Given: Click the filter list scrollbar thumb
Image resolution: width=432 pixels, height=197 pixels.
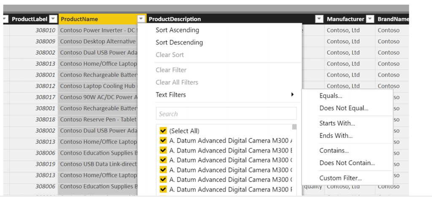Looking at the screenshot, I should [294, 127].
